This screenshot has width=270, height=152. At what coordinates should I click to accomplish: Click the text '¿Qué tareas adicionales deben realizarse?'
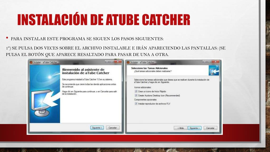153,71
